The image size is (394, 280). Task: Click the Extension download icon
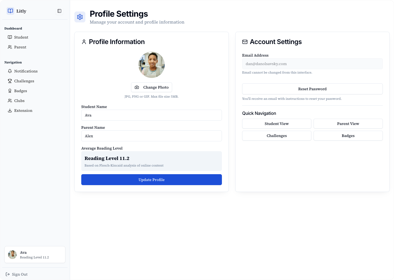tap(10, 110)
